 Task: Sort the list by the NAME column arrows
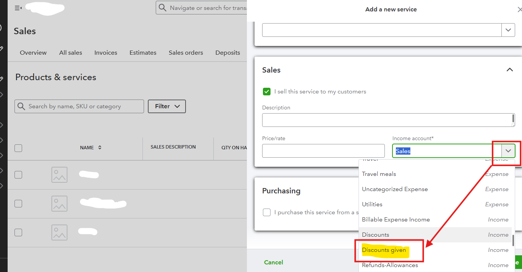tap(100, 148)
